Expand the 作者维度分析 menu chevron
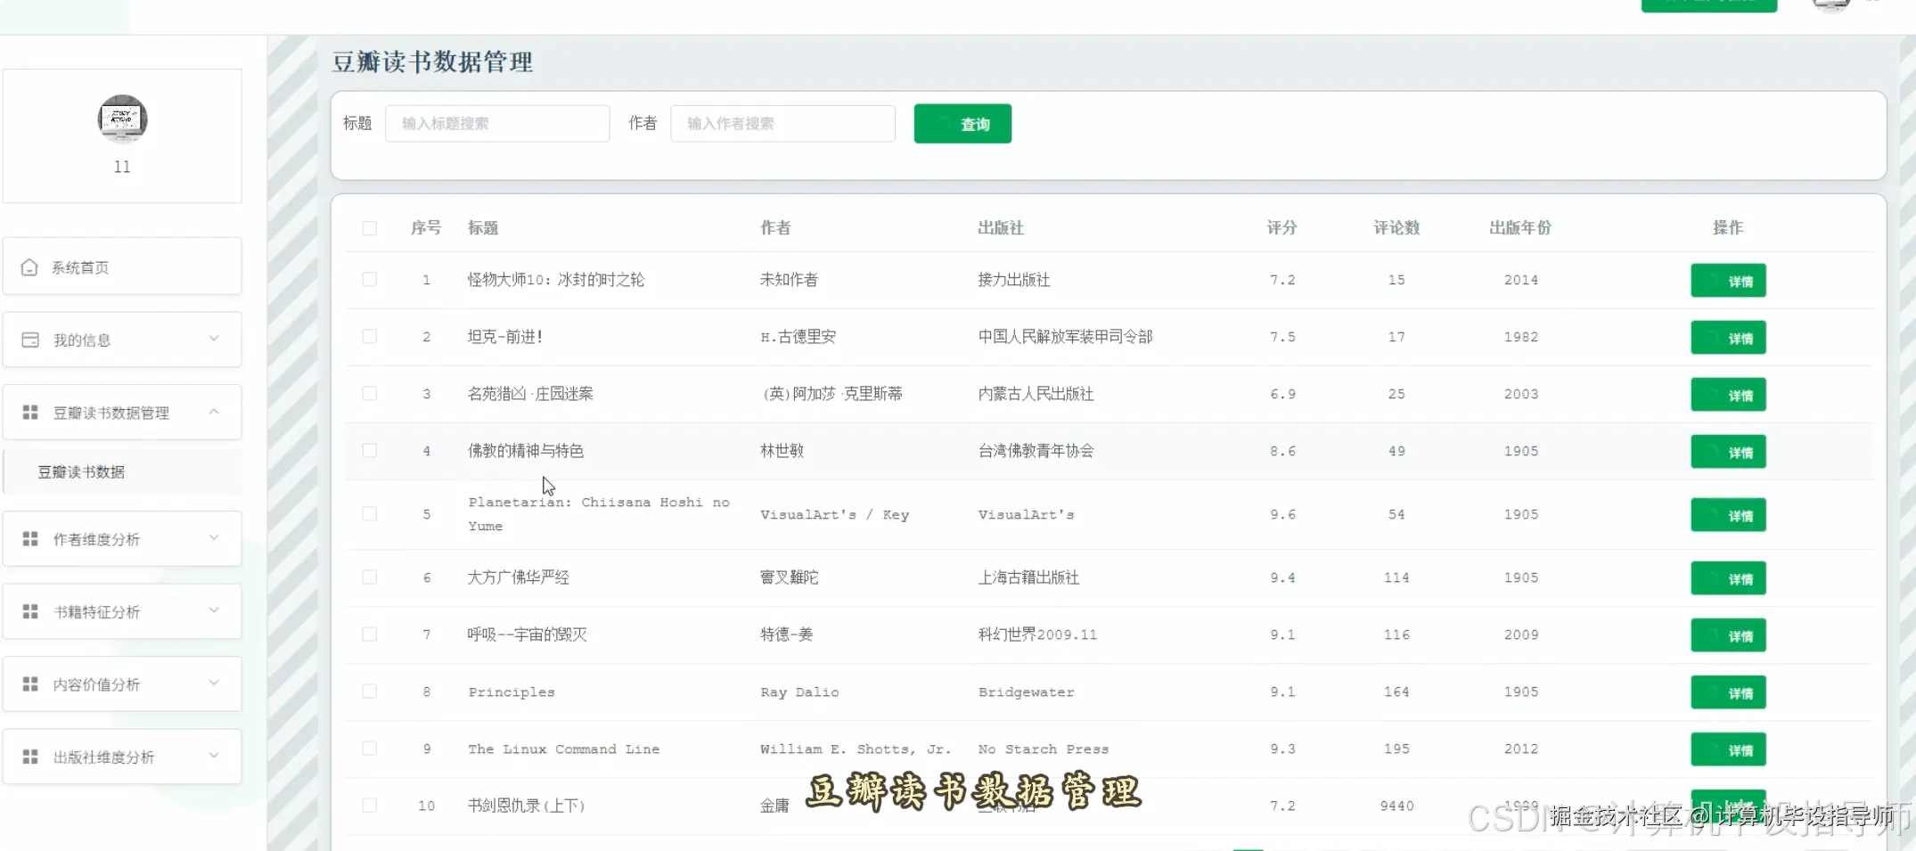The height and width of the screenshot is (851, 1916). (214, 538)
